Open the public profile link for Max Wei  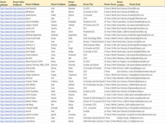pos(19,58)
